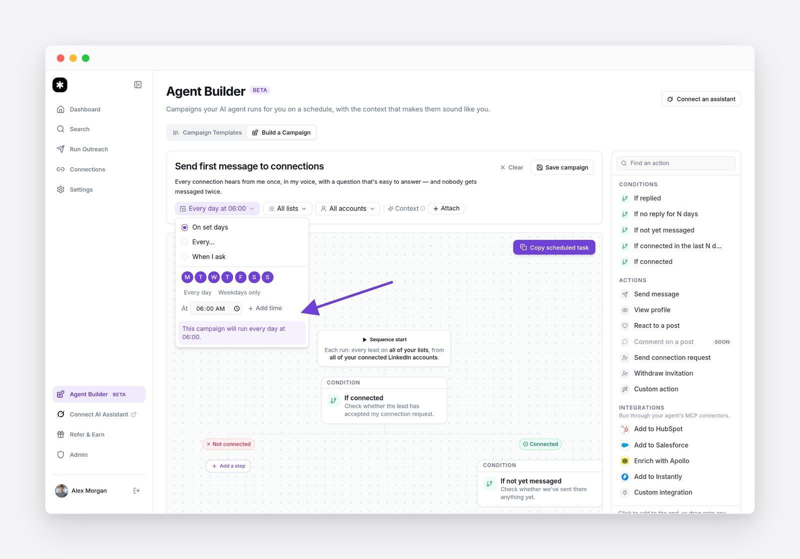Select Add to HubSpot integration
Image resolution: width=800 pixels, height=559 pixels.
(x=675, y=429)
